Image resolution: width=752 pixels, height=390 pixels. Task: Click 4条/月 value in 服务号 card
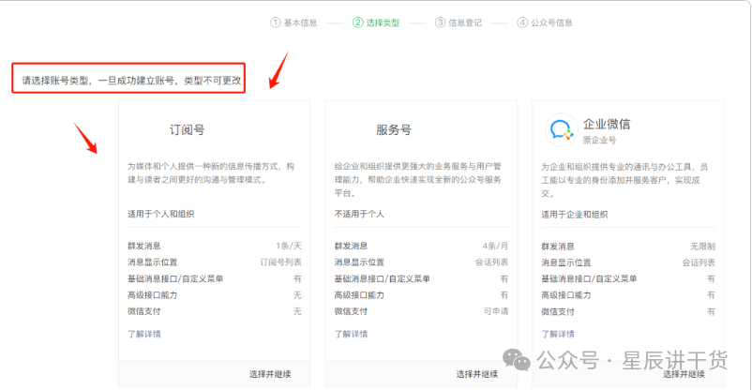click(495, 246)
